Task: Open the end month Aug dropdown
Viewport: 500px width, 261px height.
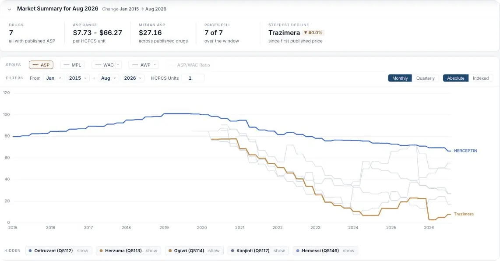Action: [x=109, y=78]
